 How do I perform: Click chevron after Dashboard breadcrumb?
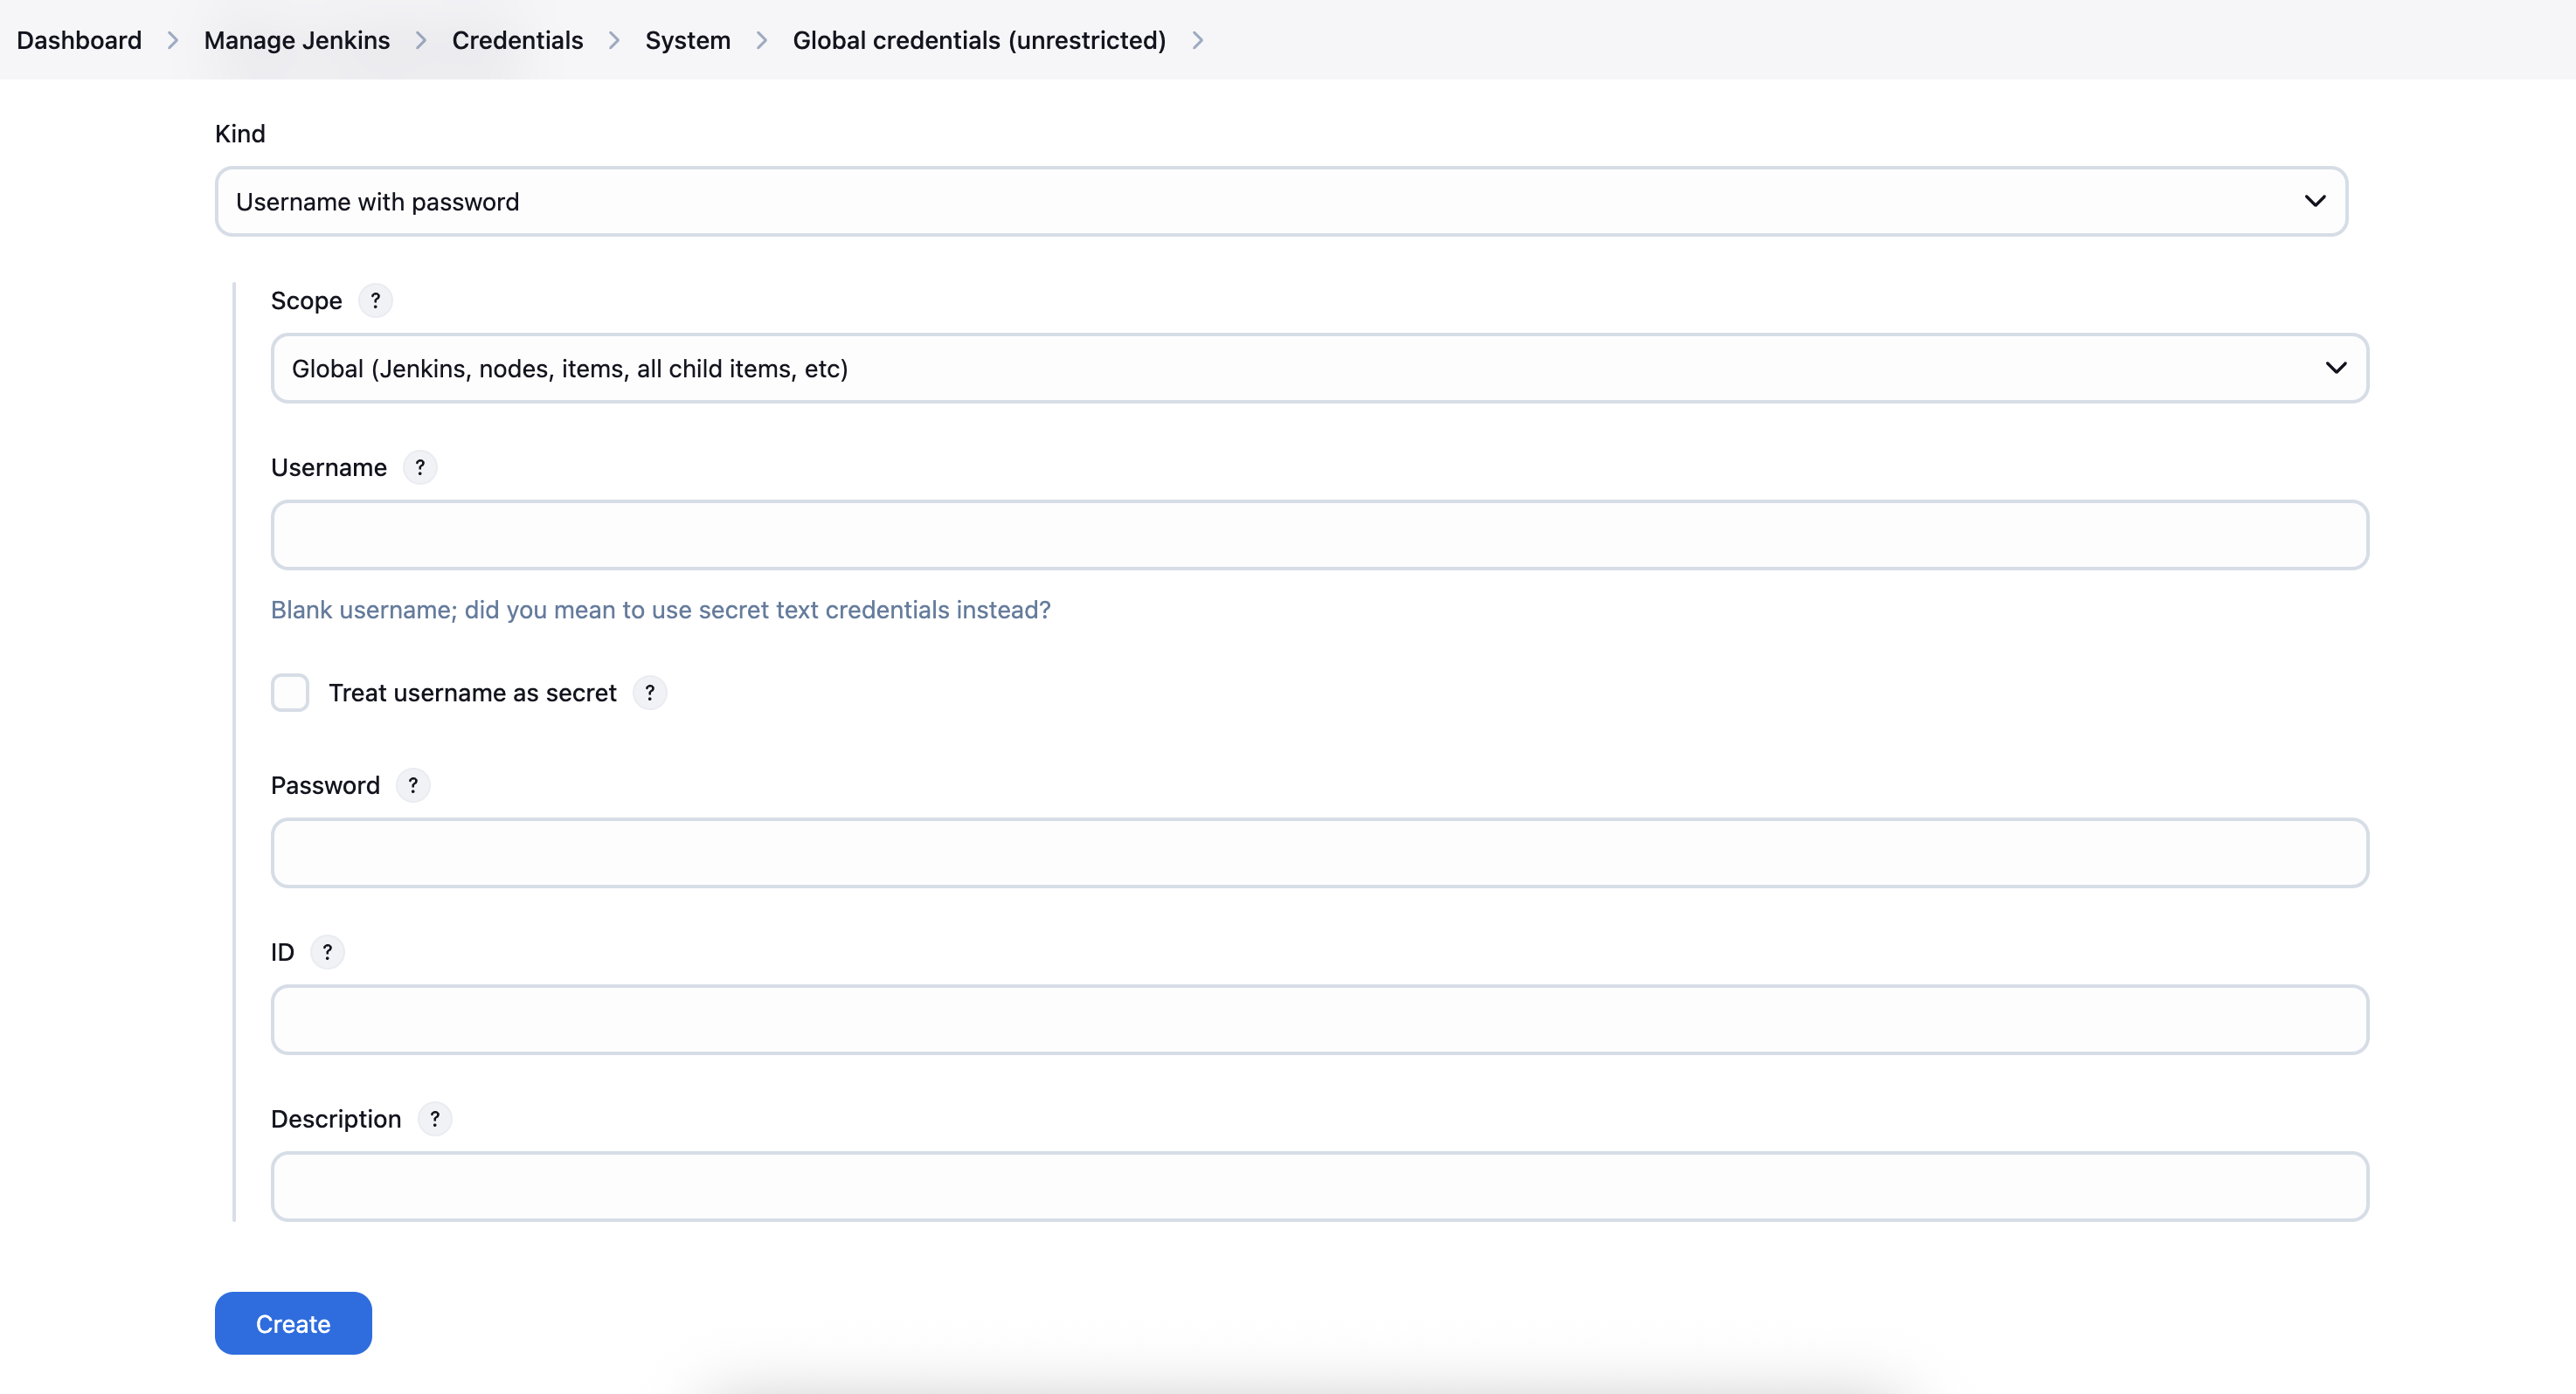coord(173,40)
